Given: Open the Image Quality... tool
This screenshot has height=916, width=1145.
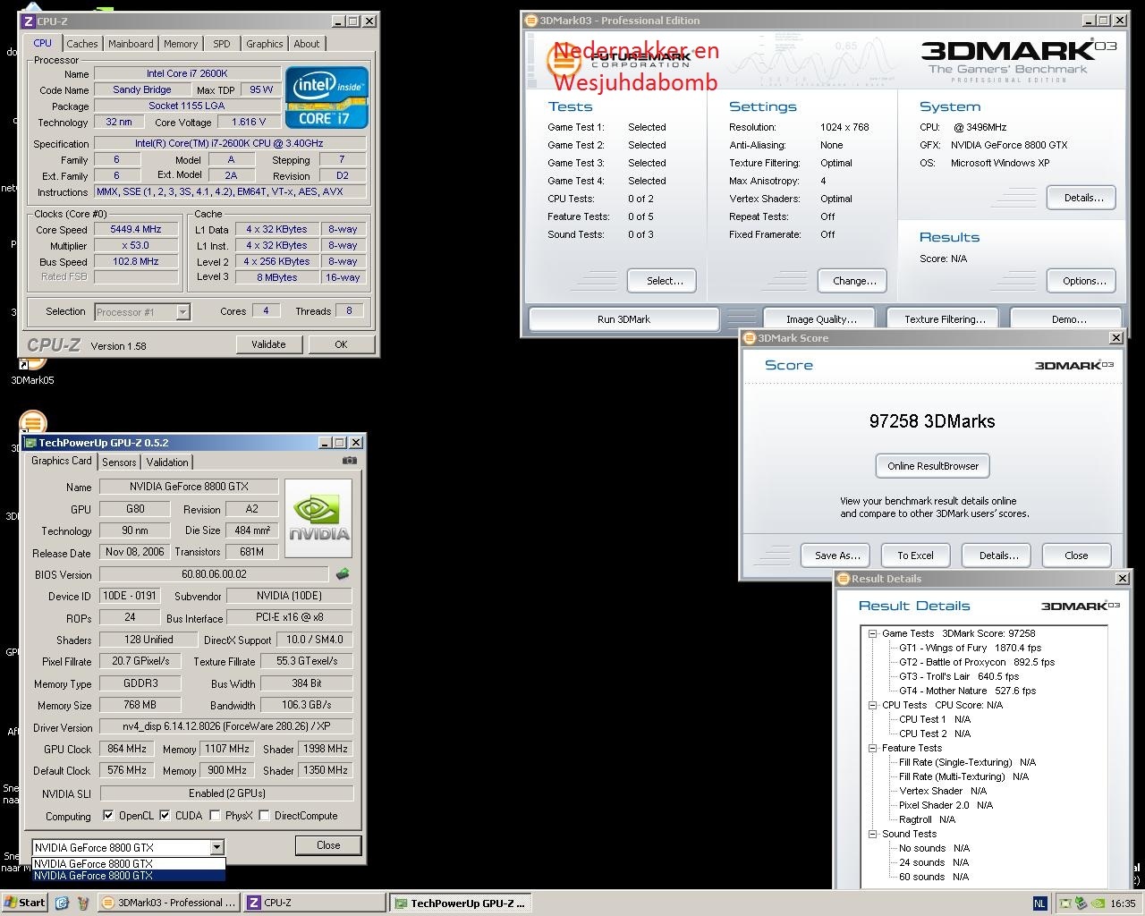Looking at the screenshot, I should point(821,319).
